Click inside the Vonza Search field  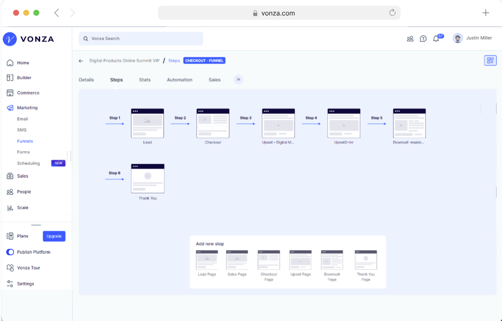click(141, 39)
